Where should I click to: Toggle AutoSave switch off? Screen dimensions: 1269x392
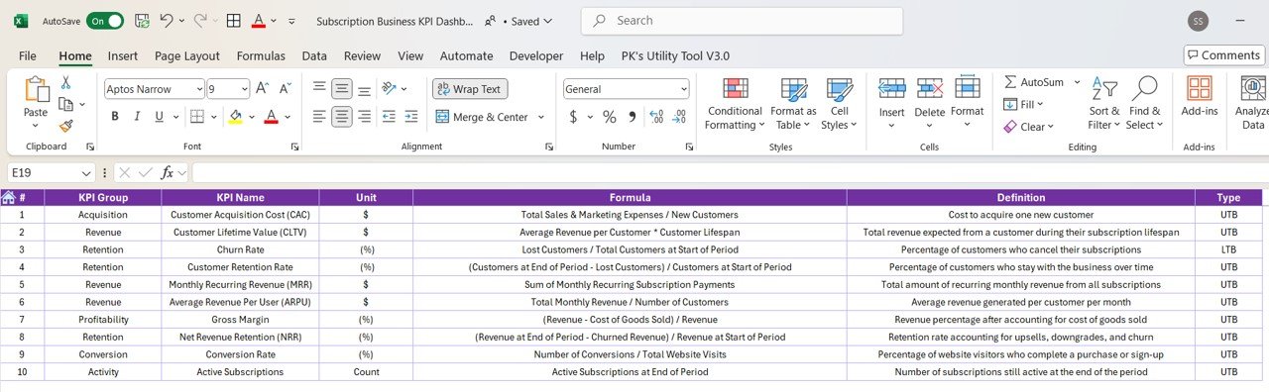105,21
